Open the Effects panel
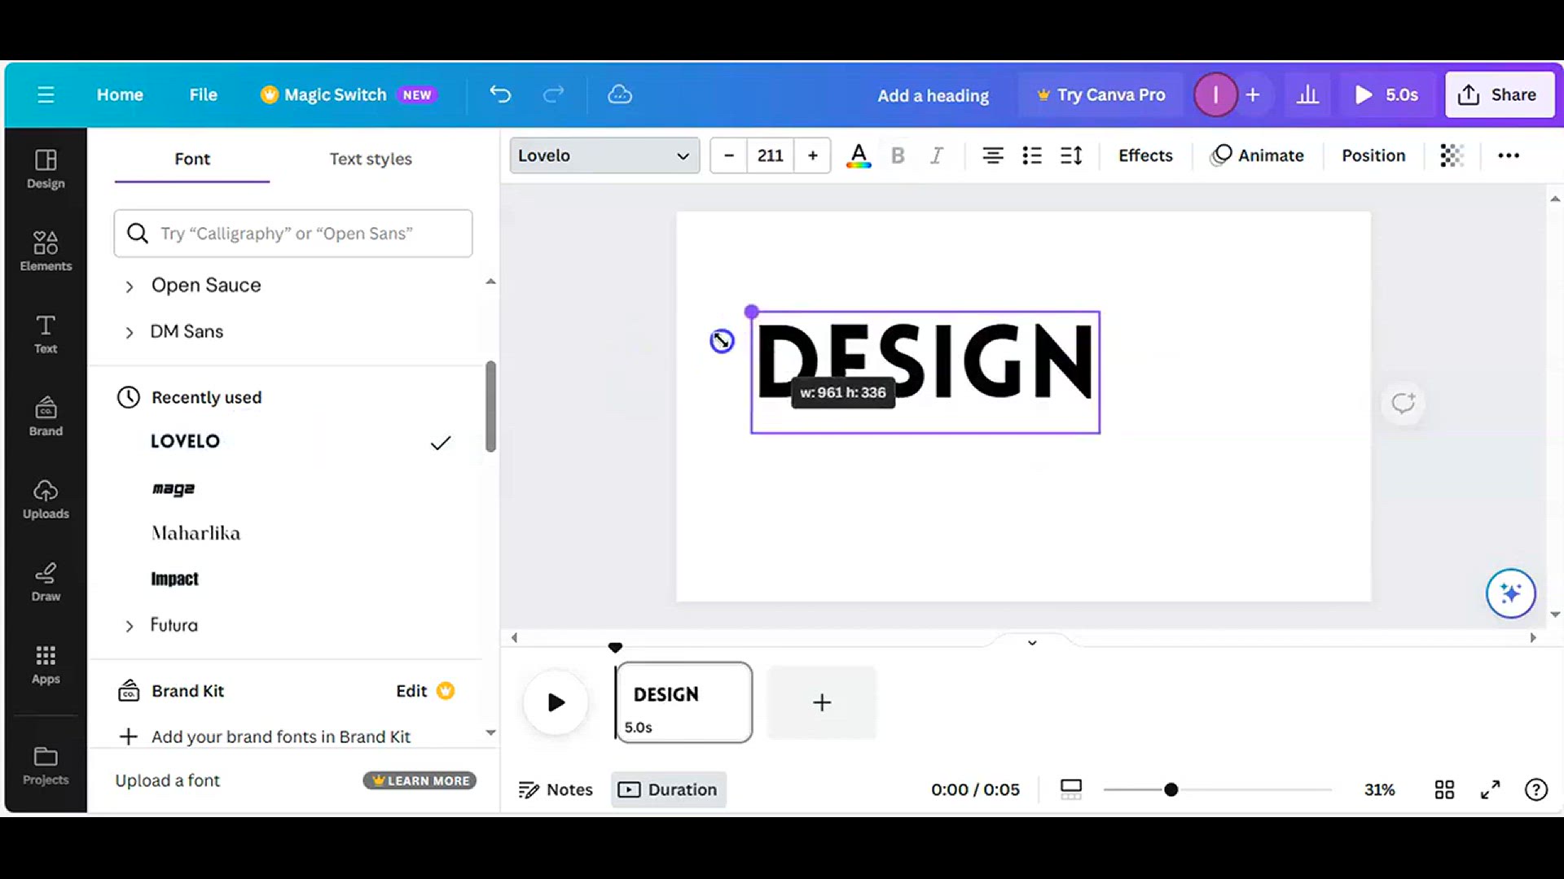 [1145, 155]
